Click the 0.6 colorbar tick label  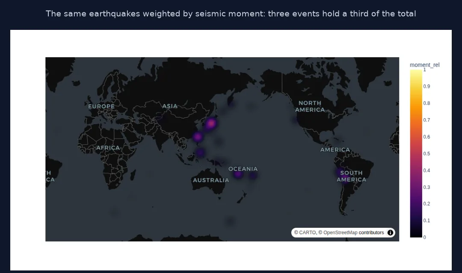426,136
